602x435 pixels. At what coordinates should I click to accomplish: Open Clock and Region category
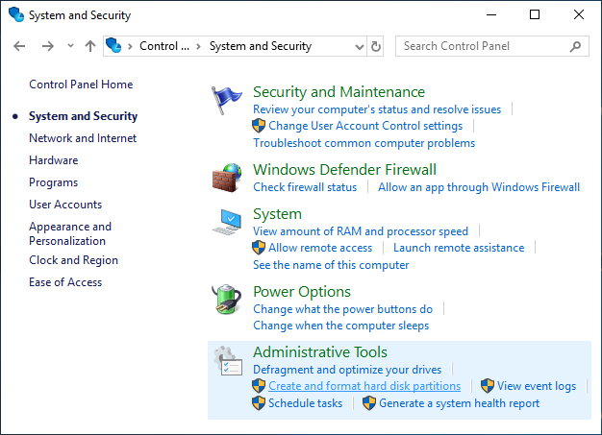pos(73,260)
